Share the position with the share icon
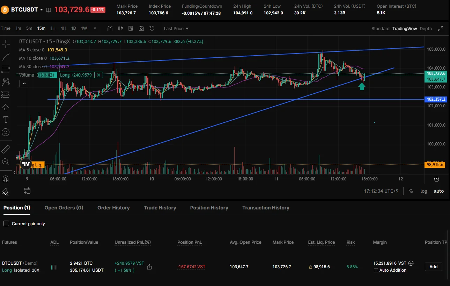450x286 pixels. coord(149,267)
